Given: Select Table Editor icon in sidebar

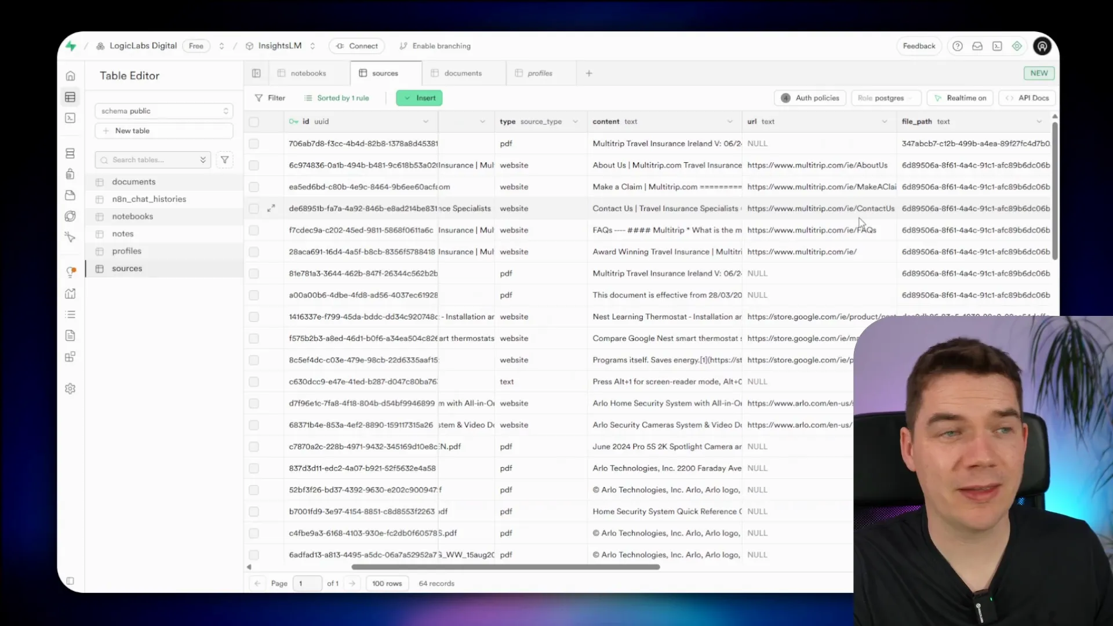Looking at the screenshot, I should [x=70, y=97].
